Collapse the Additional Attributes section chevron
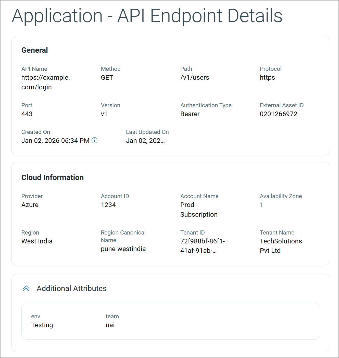This screenshot has height=358, width=339. point(26,288)
